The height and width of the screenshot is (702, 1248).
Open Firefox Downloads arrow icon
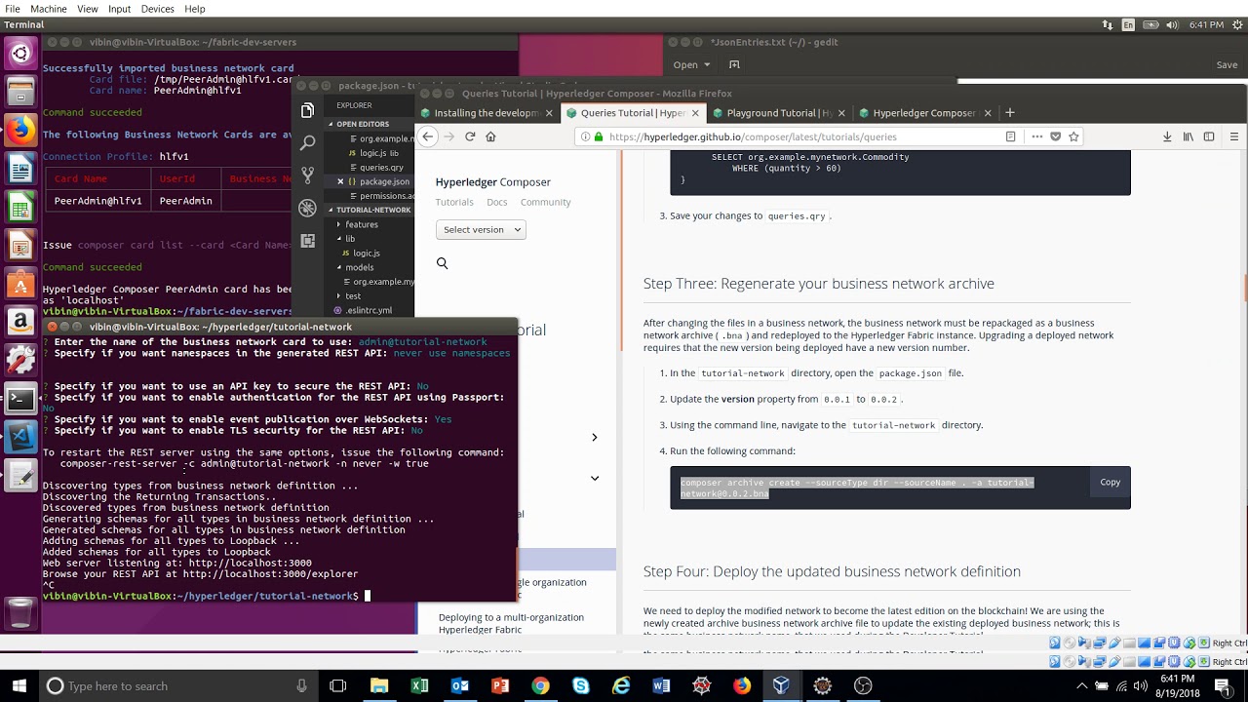[x=1167, y=136]
